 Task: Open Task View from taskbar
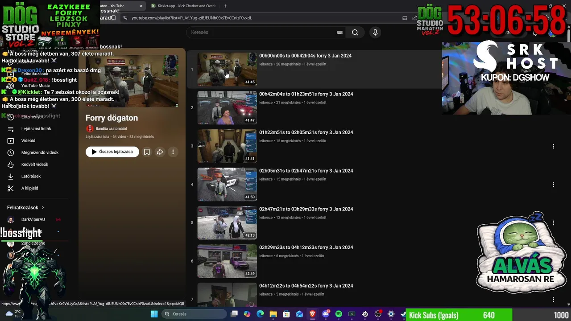click(x=234, y=314)
